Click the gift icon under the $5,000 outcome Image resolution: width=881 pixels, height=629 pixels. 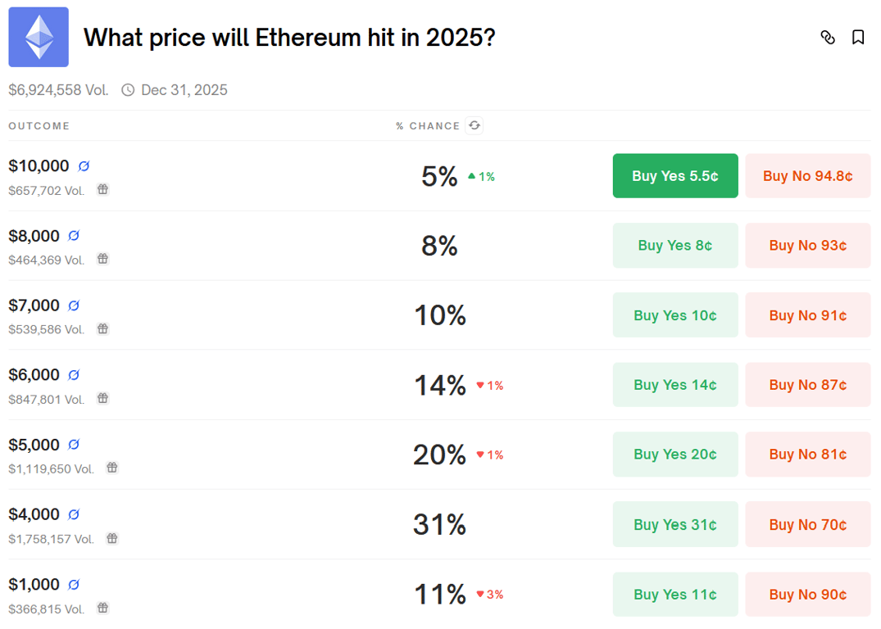(112, 468)
